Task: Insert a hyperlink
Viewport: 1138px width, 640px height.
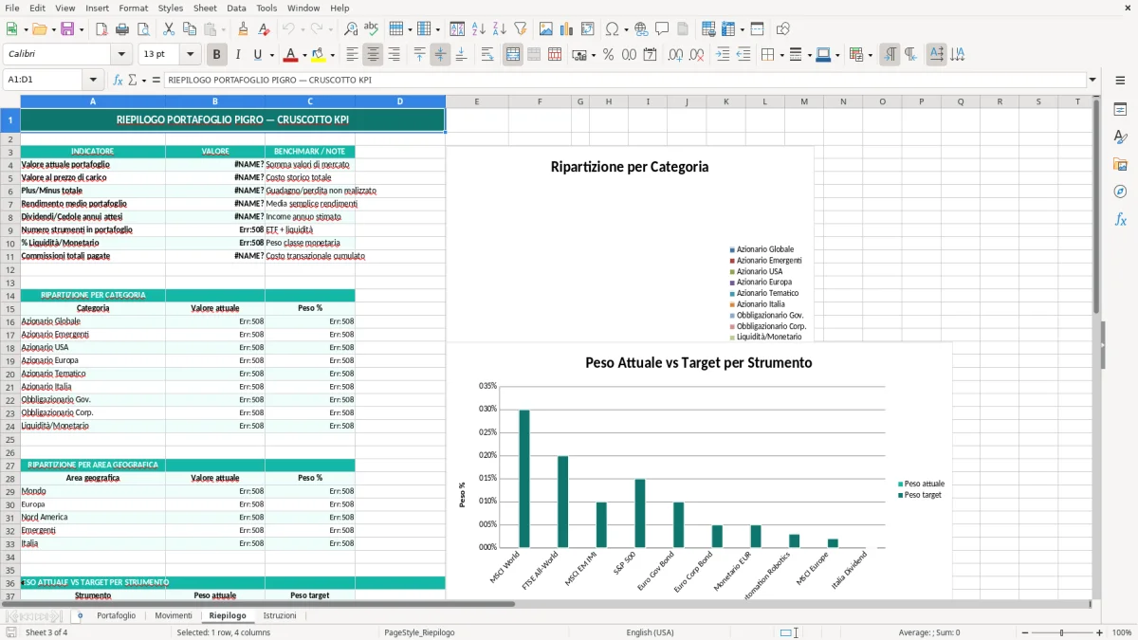Action: tap(641, 29)
